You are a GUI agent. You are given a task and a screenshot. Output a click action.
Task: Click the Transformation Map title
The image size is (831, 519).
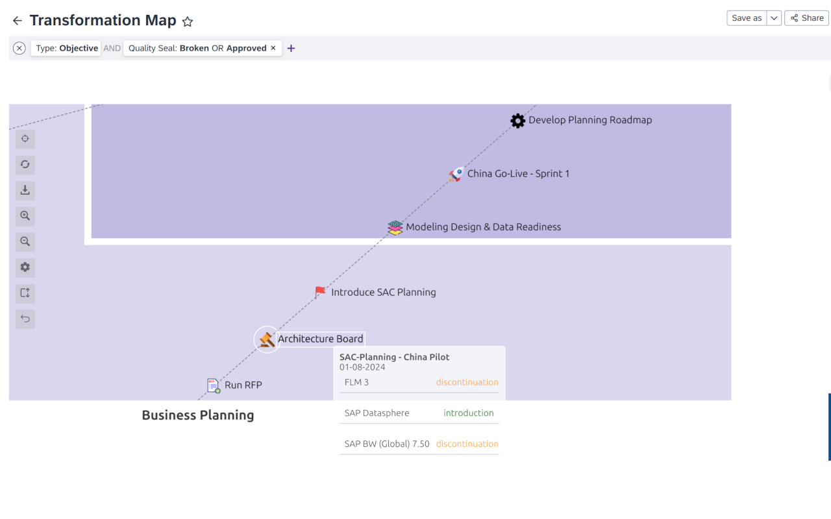pyautogui.click(x=103, y=21)
